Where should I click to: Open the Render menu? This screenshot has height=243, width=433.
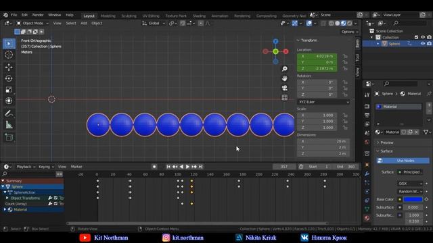tap(38, 15)
